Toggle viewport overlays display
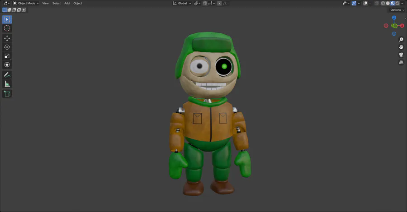 365,3
